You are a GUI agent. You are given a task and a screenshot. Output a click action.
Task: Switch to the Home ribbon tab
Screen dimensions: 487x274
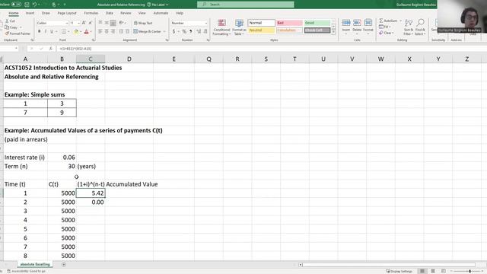14,13
